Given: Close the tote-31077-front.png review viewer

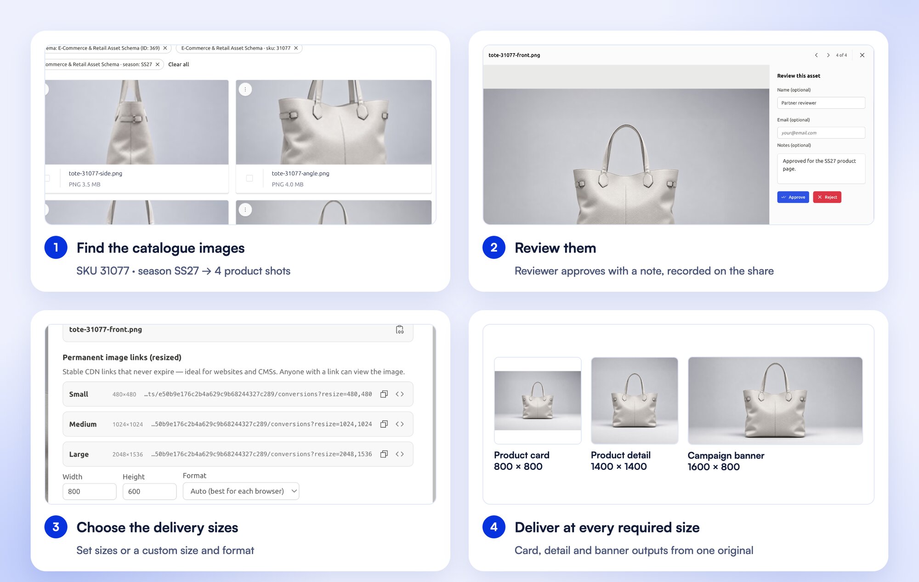Looking at the screenshot, I should click(862, 55).
